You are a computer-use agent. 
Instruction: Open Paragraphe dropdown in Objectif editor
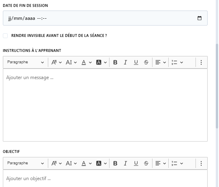[x=26, y=163]
